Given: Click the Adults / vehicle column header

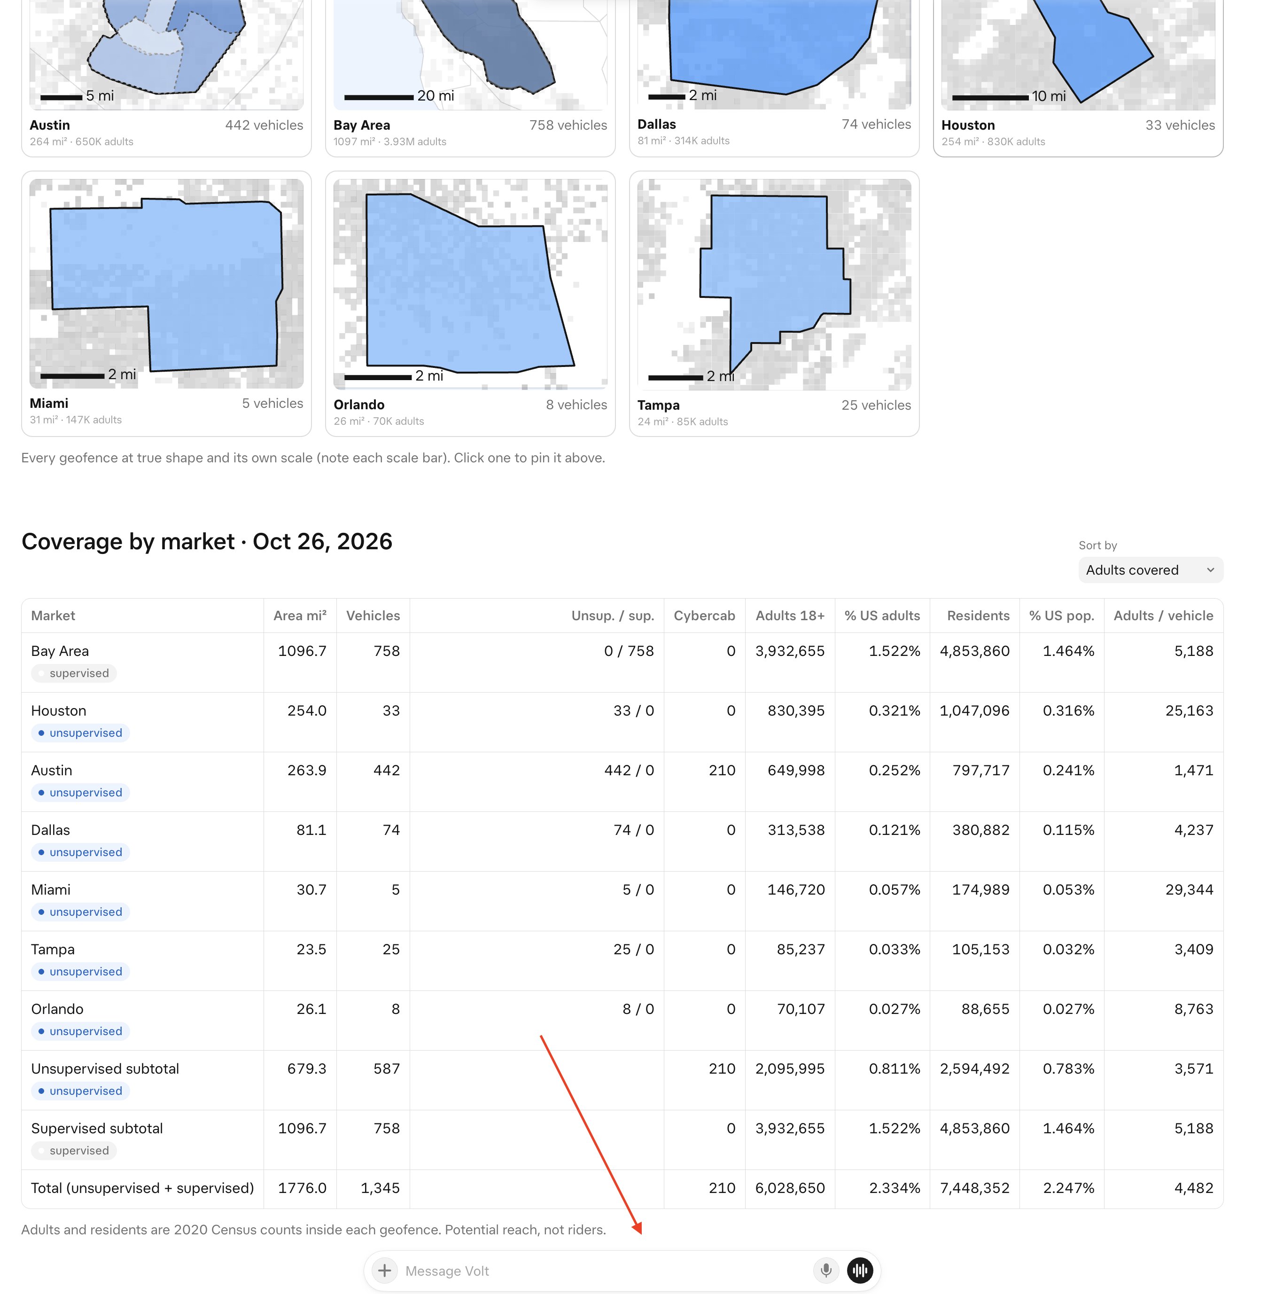Looking at the screenshot, I should [x=1163, y=616].
